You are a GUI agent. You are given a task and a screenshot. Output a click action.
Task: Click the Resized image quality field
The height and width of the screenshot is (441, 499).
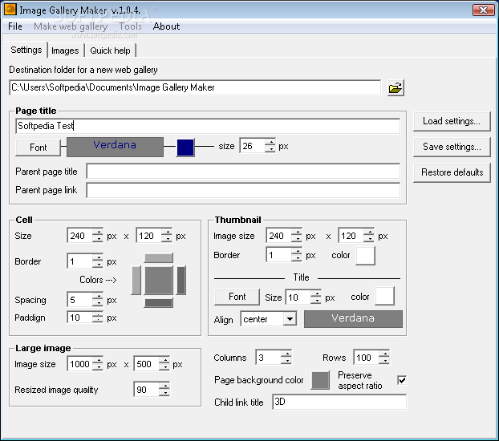146,390
